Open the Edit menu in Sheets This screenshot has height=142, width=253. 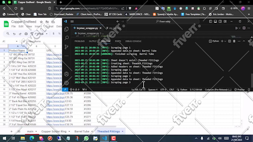(x=21, y=26)
